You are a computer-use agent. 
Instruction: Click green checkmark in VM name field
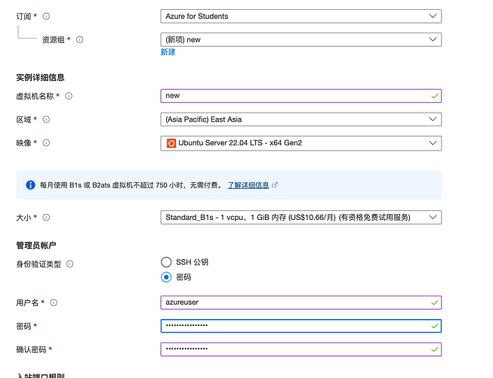coord(435,96)
